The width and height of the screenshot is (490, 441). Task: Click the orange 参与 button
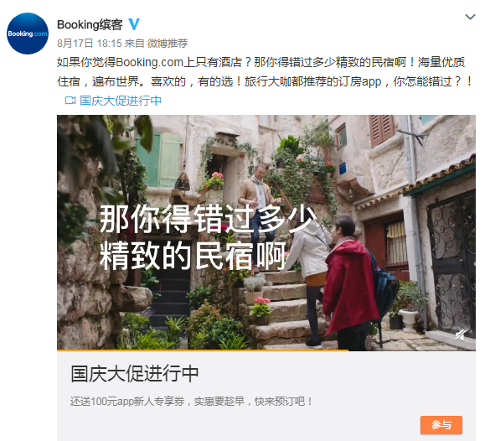441,425
